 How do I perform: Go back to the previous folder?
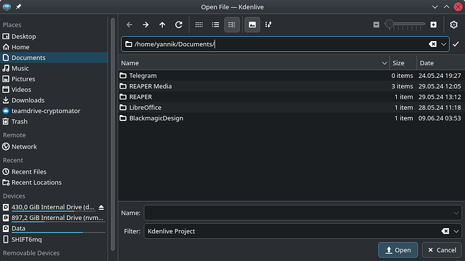coord(129,25)
